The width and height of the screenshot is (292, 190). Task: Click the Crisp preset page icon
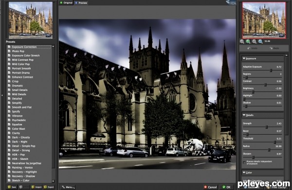(x=9, y=81)
